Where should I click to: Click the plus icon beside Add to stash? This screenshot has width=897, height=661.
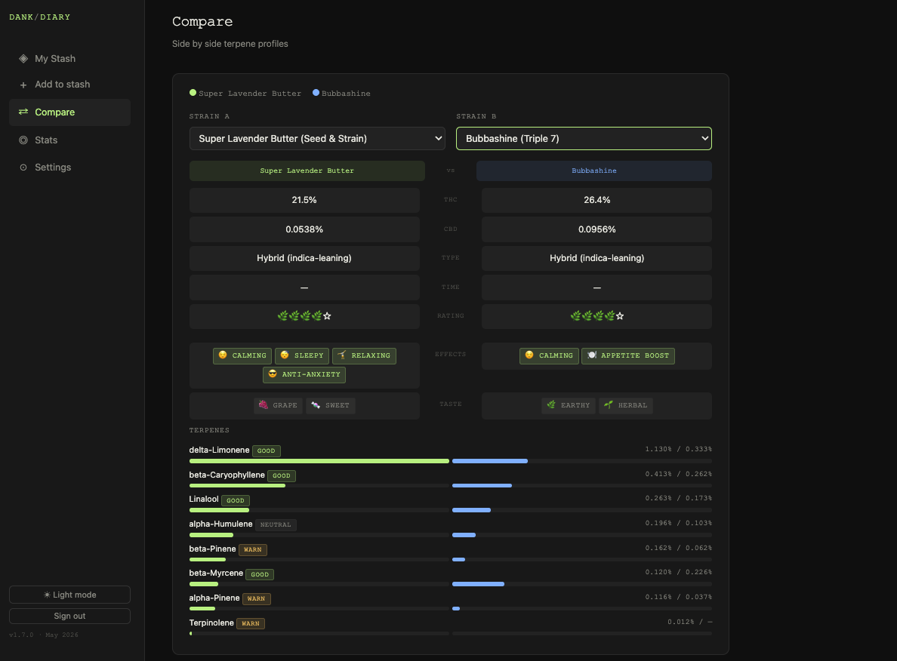(23, 85)
